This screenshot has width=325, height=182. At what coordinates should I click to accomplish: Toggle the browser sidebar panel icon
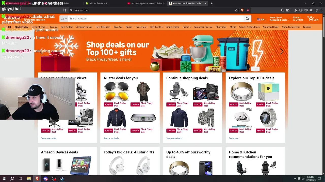click(301, 10)
